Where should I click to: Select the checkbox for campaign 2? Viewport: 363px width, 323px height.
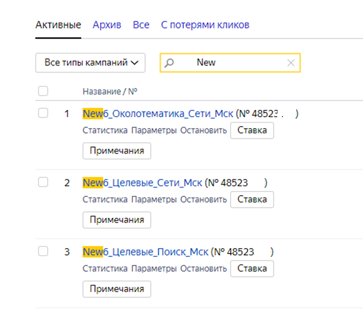pos(43,182)
